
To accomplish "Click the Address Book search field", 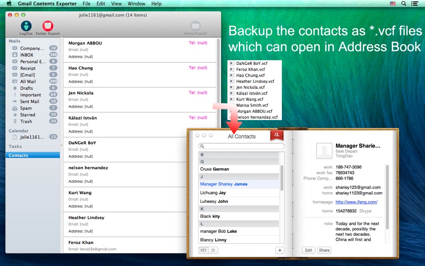I will [x=241, y=146].
